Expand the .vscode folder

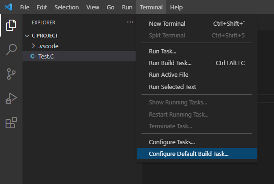pos(33,46)
